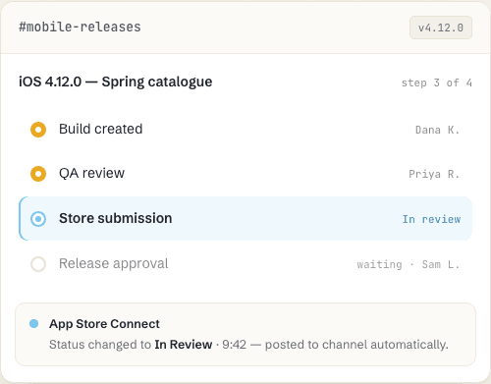Click the assignee name Dana K.
Image resolution: width=491 pixels, height=384 pixels.
point(438,130)
